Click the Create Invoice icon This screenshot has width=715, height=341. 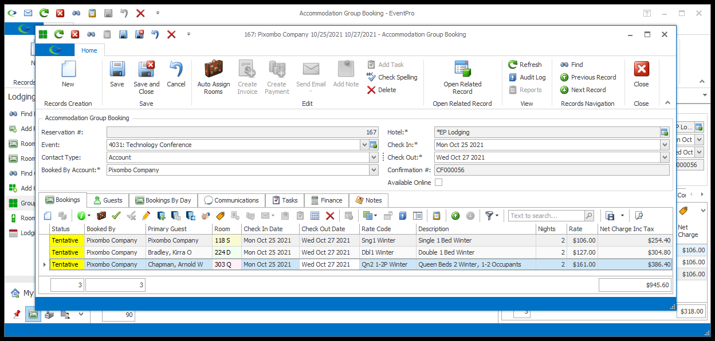[x=247, y=69]
